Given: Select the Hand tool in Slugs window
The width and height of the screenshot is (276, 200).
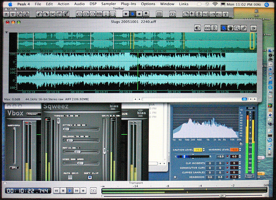Looking at the screenshot, I should click(230, 28).
